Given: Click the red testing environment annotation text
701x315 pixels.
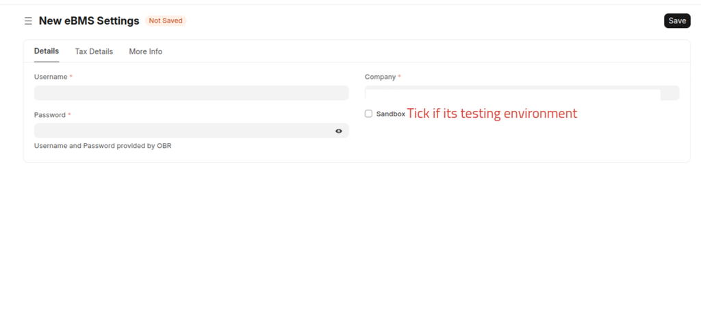Looking at the screenshot, I should pyautogui.click(x=492, y=113).
